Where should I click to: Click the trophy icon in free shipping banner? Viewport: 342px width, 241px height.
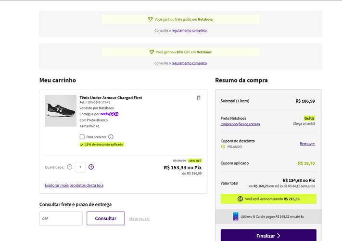(151, 19)
